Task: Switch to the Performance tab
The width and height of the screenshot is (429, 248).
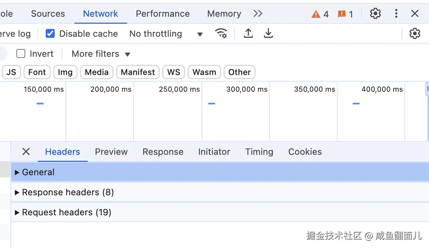Action: [x=162, y=14]
